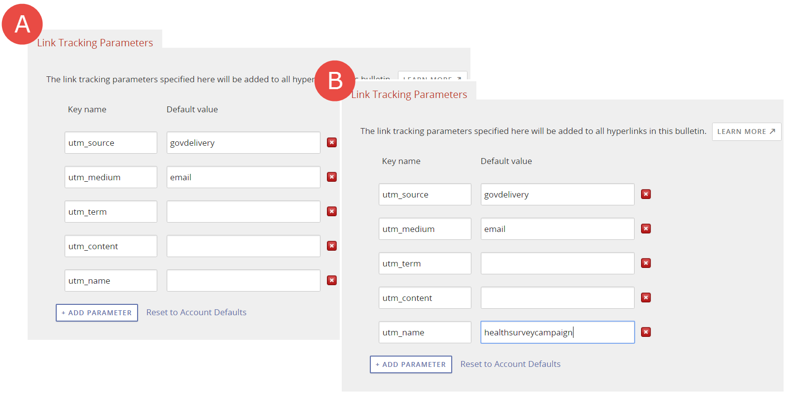Open the Learn More link in panel B
Screen dimensions: 789x394
[x=746, y=131]
